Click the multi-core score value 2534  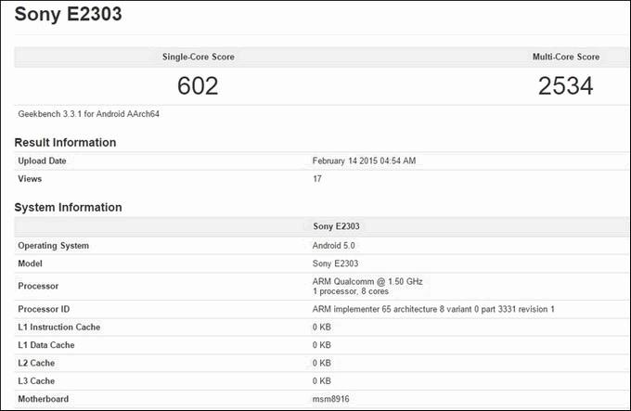pos(565,85)
